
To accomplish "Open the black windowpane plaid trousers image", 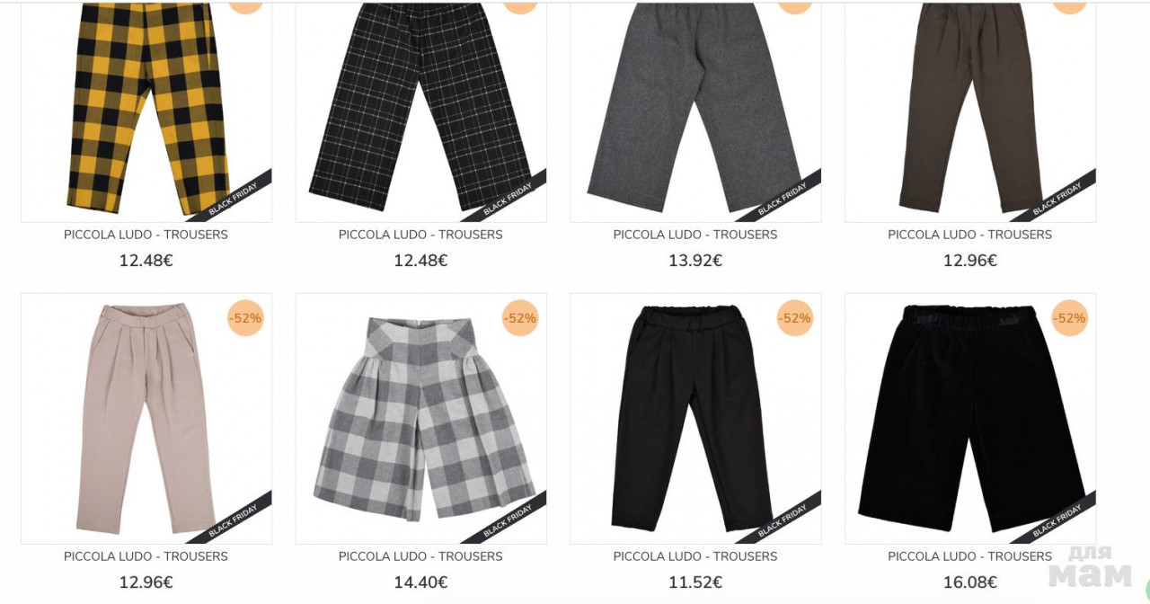I will click(x=421, y=112).
